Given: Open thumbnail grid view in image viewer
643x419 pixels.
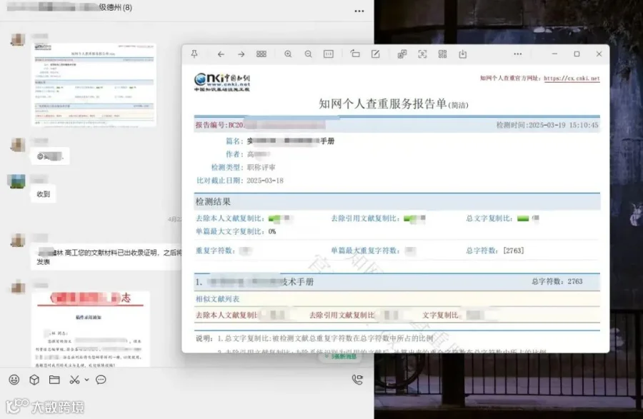Looking at the screenshot, I should [261, 54].
